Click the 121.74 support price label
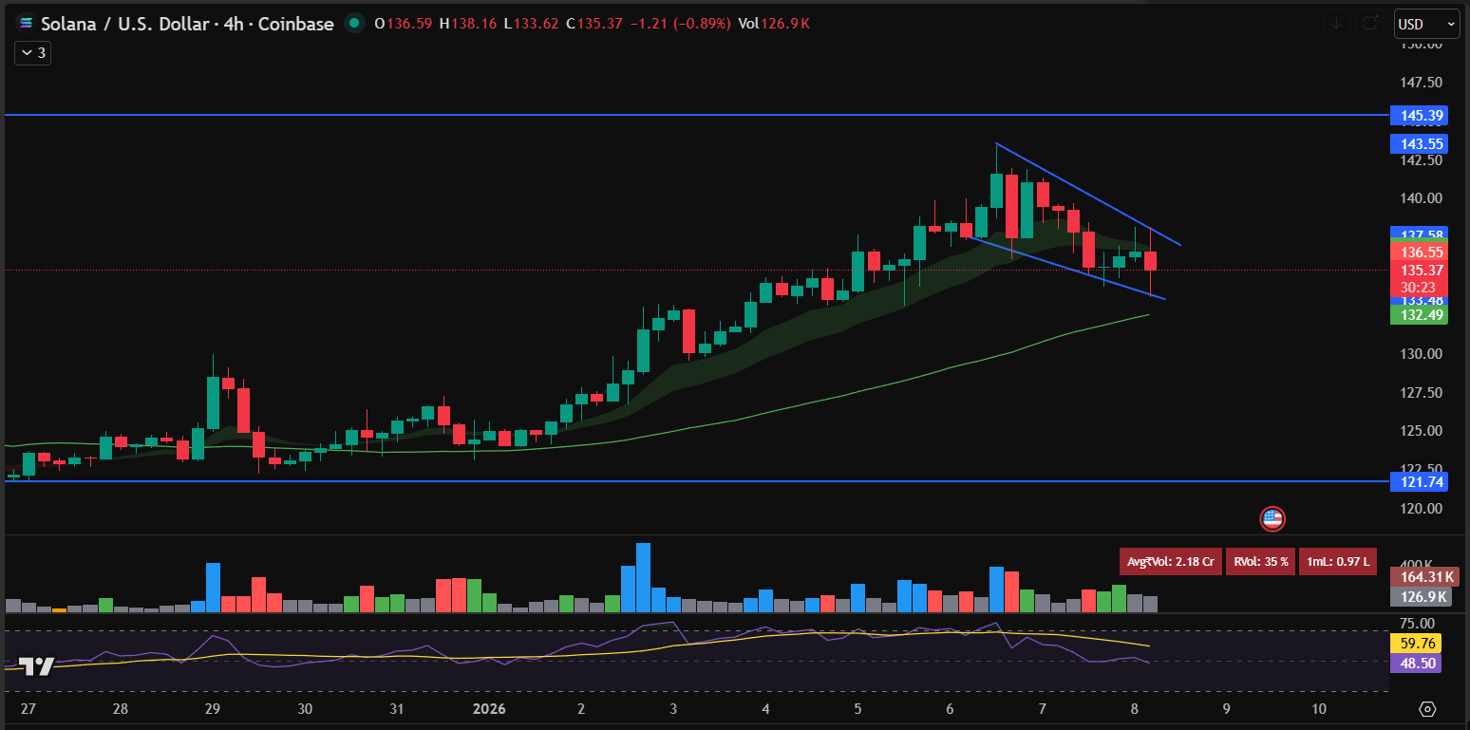The image size is (1470, 730). tap(1420, 482)
